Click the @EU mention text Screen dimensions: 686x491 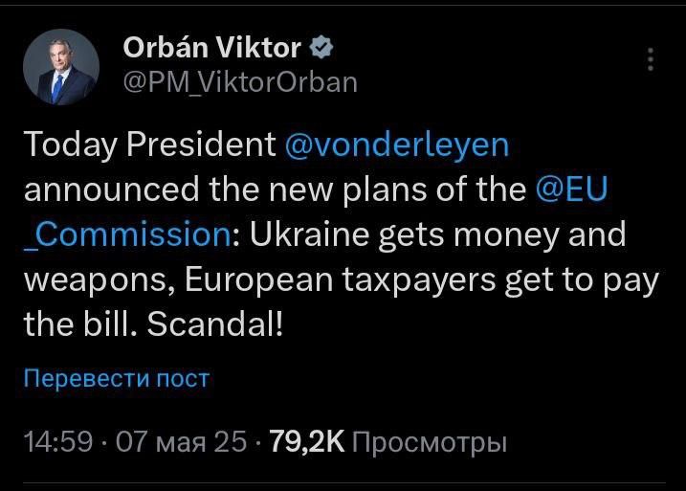coord(571,189)
